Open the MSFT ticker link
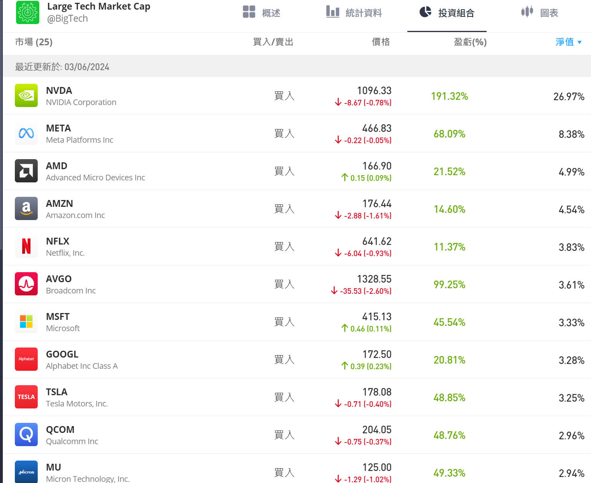The height and width of the screenshot is (483, 591). pos(58,317)
